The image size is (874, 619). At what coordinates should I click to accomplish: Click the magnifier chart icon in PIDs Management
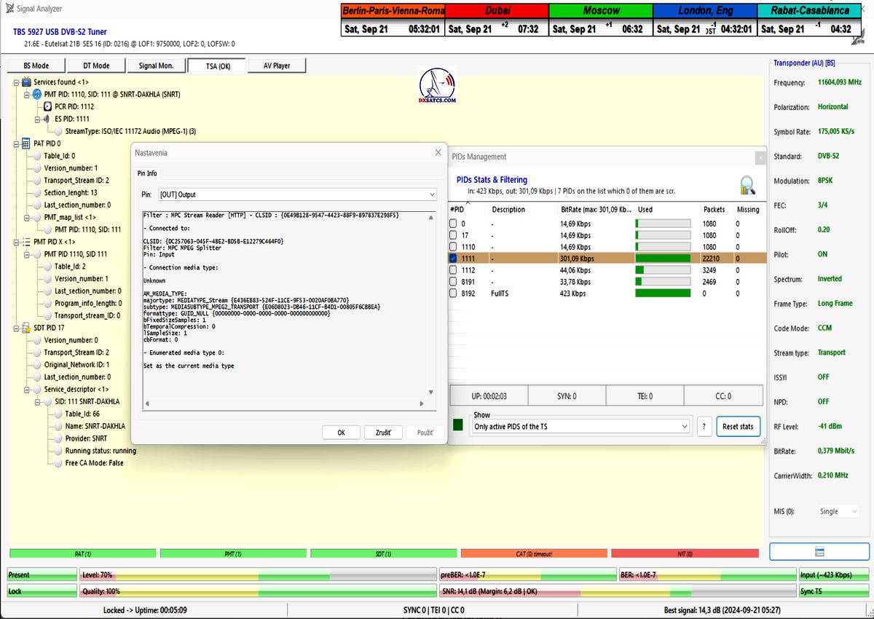(747, 184)
